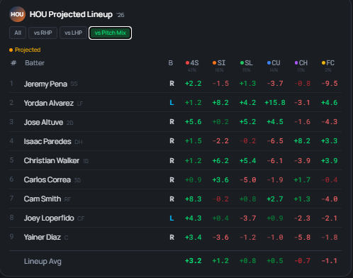353x278 pixels.
Task: Open Christian Walker player row
Action: 175,160
